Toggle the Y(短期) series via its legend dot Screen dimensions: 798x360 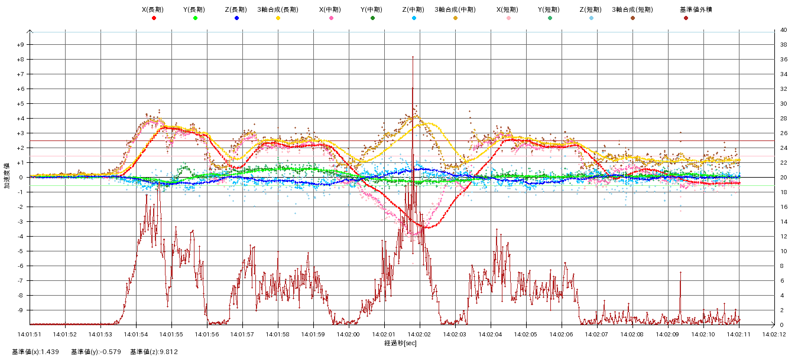pyautogui.click(x=550, y=18)
